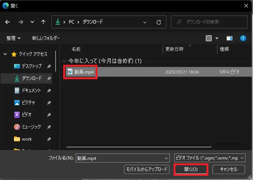Focus the ダウンロードの検索 search box

click(209, 22)
